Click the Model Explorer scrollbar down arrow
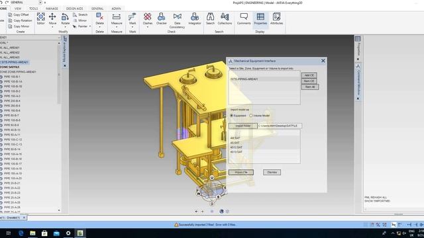424x238 pixels. 59,210
